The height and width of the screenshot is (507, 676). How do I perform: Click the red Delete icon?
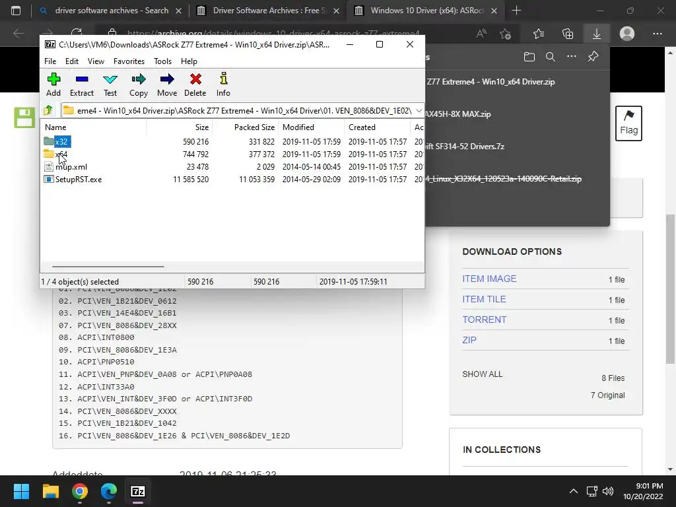pyautogui.click(x=195, y=84)
